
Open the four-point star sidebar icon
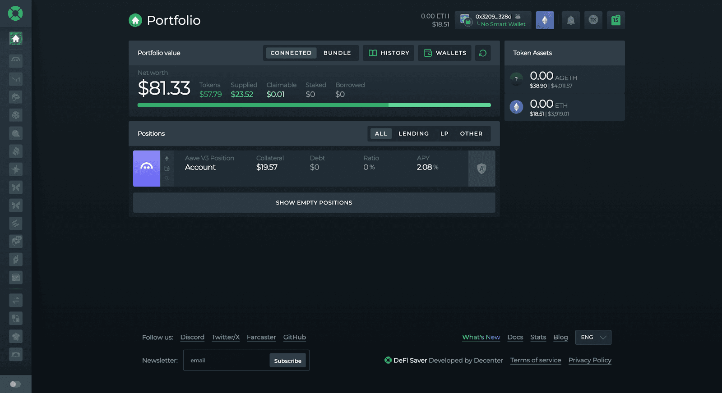(x=16, y=169)
